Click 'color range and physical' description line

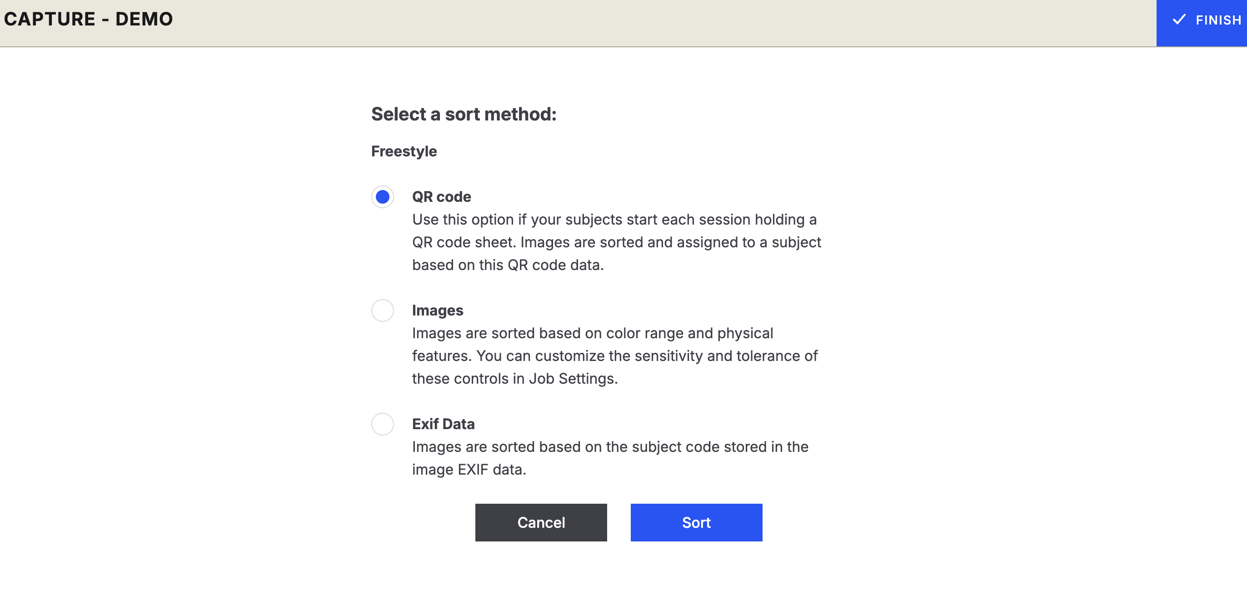tap(593, 333)
